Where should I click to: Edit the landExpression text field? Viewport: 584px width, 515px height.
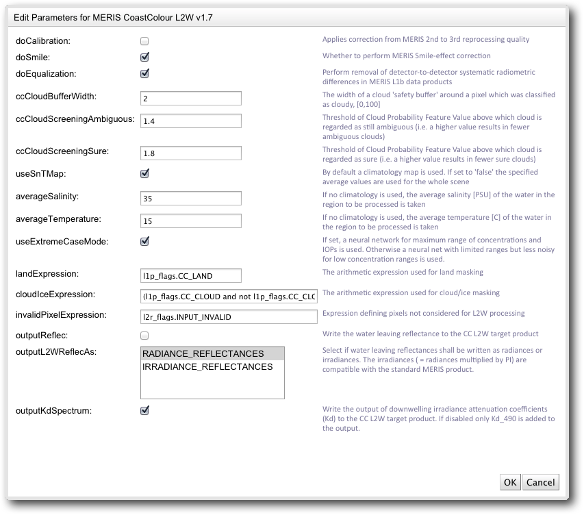pyautogui.click(x=191, y=276)
